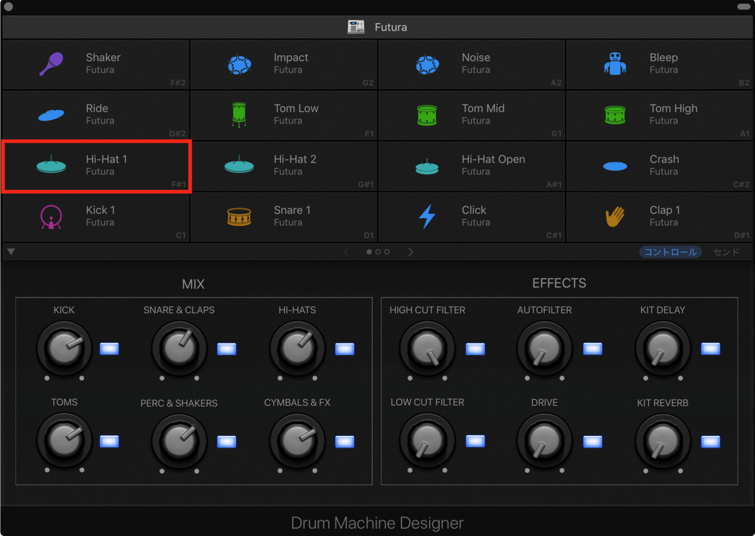Viewport: 755px width, 536px height.
Task: Click the HIGH CUT FILTER knob
Action: 427,349
